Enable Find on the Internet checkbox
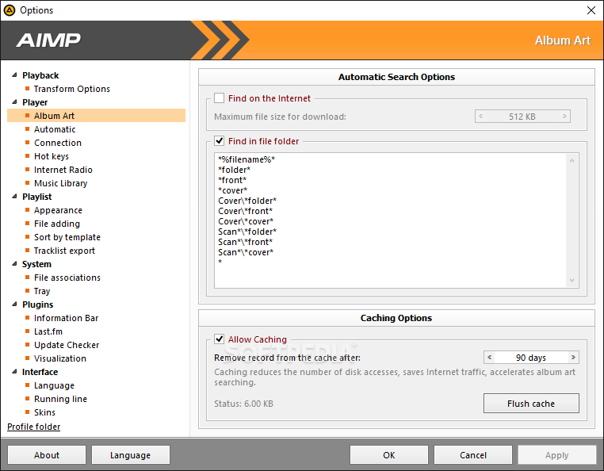604x471 pixels. tap(220, 98)
